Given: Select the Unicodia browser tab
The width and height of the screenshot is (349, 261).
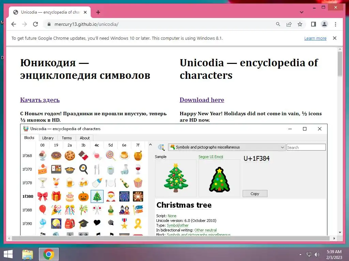Looking at the screenshot, I should coord(50,12).
